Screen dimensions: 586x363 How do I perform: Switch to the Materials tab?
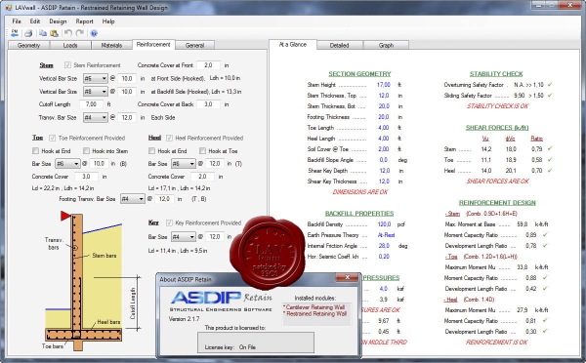(x=111, y=45)
